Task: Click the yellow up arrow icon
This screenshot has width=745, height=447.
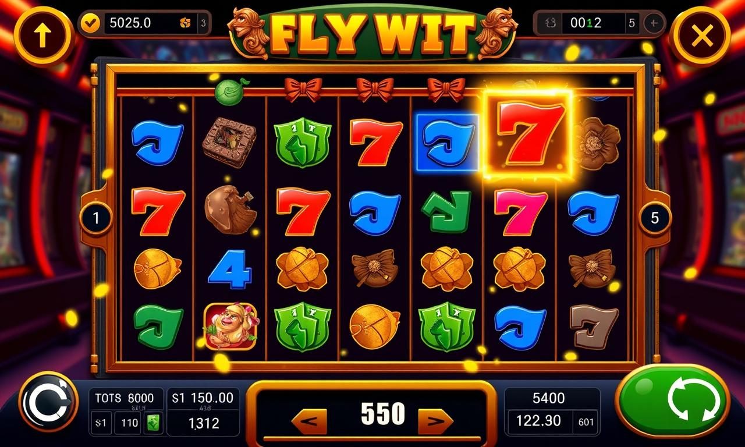Action: coord(42,36)
